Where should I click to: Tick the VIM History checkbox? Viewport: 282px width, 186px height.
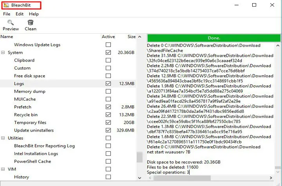point(108,177)
